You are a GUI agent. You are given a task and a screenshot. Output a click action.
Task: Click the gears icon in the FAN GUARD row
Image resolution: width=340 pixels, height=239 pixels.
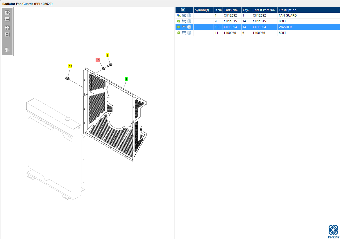pyautogui.click(x=179, y=16)
